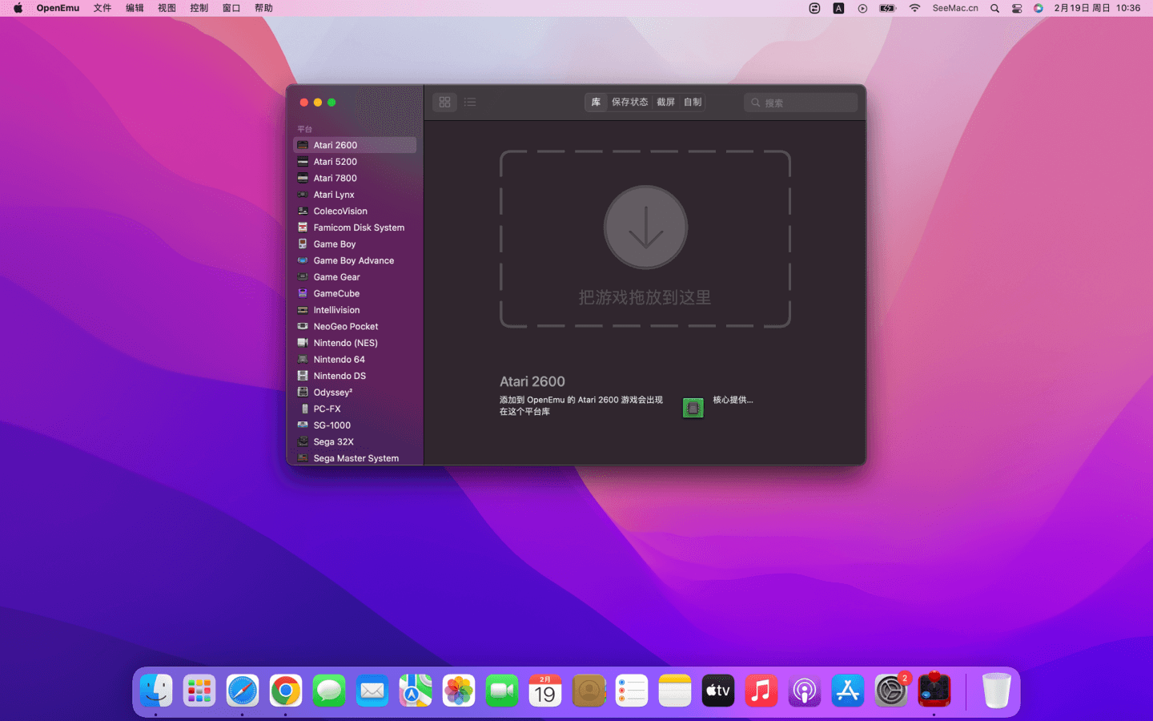1153x721 pixels.
Task: Click the battery status icon
Action: click(887, 8)
